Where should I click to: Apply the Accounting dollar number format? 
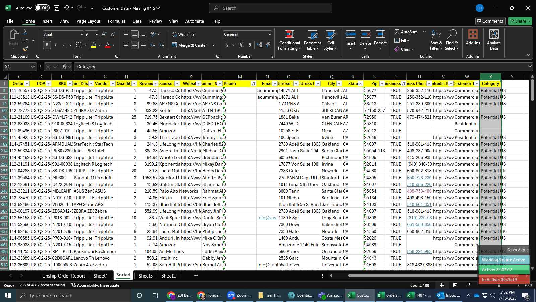tap(227, 45)
